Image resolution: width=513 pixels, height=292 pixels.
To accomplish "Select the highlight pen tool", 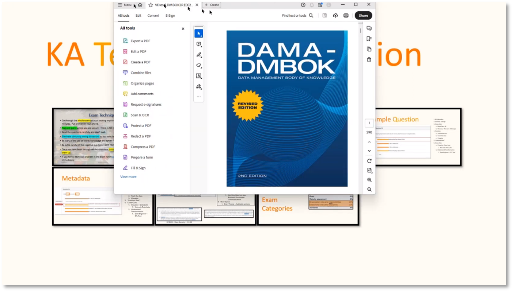I will click(199, 55).
